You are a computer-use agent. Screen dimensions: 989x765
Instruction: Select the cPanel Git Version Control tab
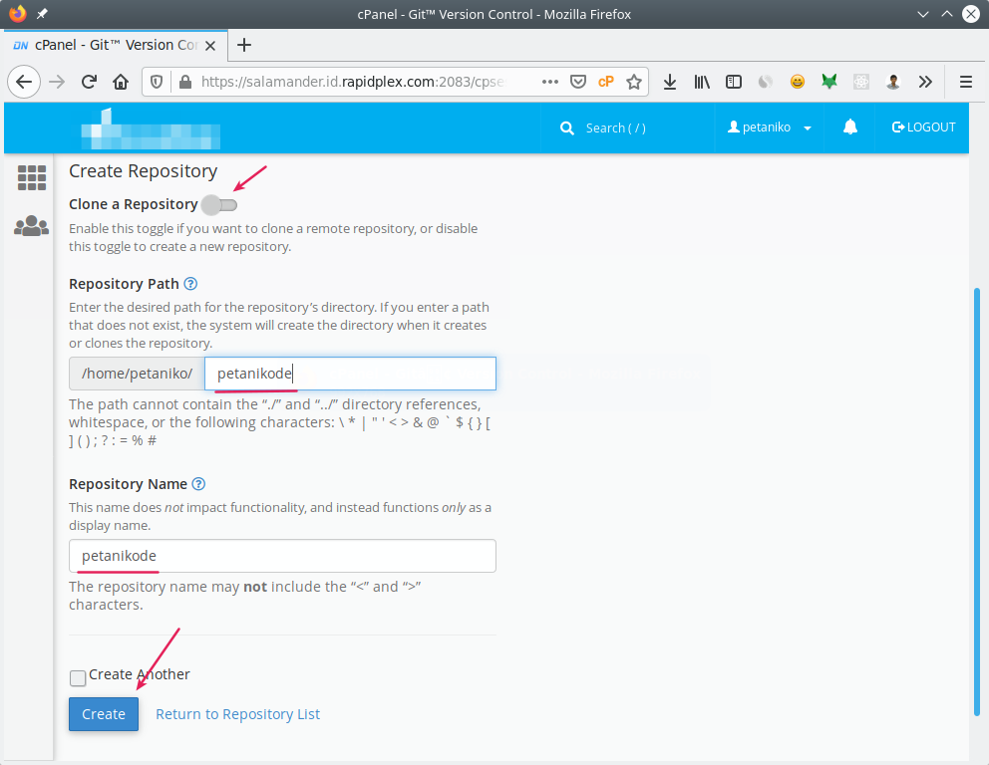pos(110,45)
